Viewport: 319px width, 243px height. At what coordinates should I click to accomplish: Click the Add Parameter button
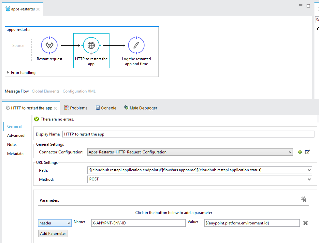[53, 234]
